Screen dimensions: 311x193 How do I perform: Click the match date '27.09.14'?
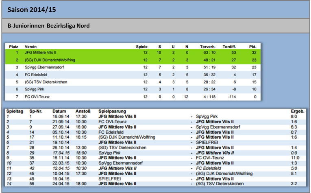pyautogui.click(x=61, y=127)
